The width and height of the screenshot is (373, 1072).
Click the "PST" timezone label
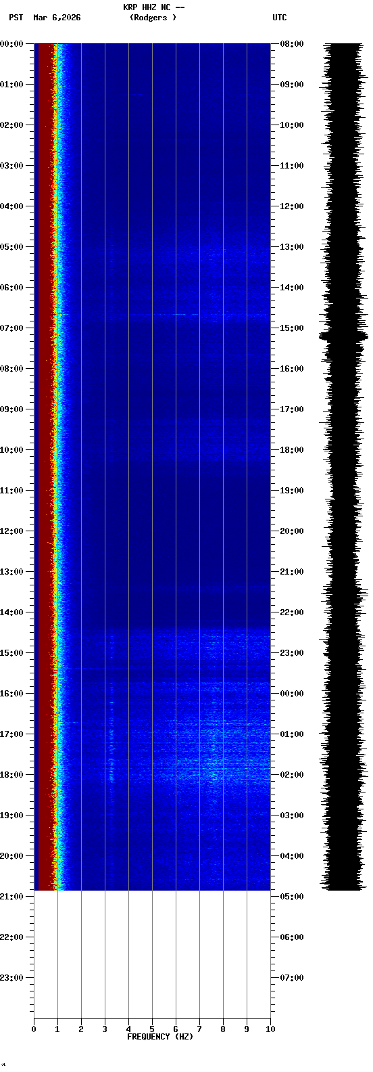[x=16, y=18]
